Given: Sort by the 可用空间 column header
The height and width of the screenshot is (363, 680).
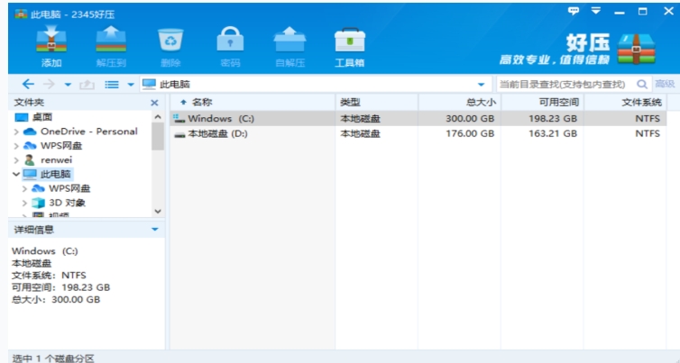Looking at the screenshot, I should (x=543, y=102).
